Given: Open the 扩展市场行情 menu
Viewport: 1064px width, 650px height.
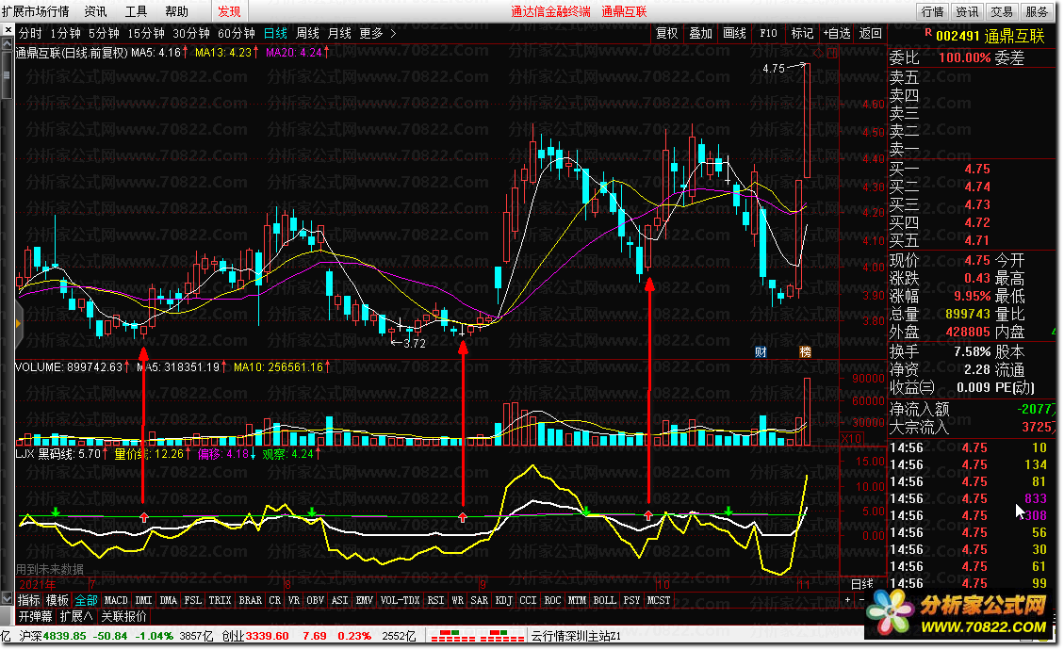Looking at the screenshot, I should click(x=35, y=11).
